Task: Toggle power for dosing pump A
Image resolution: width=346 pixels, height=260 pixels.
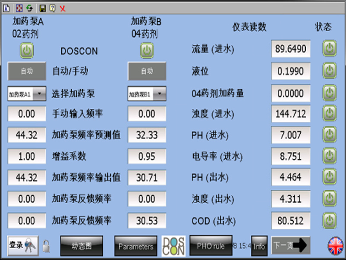Action: pyautogui.click(x=27, y=51)
